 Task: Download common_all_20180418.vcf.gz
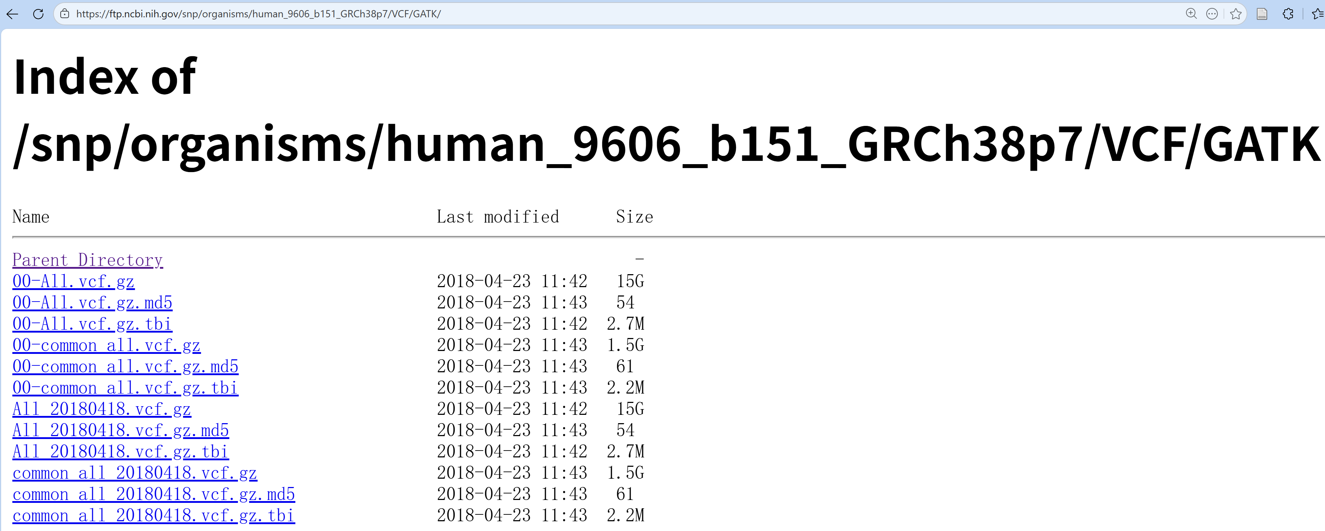134,473
